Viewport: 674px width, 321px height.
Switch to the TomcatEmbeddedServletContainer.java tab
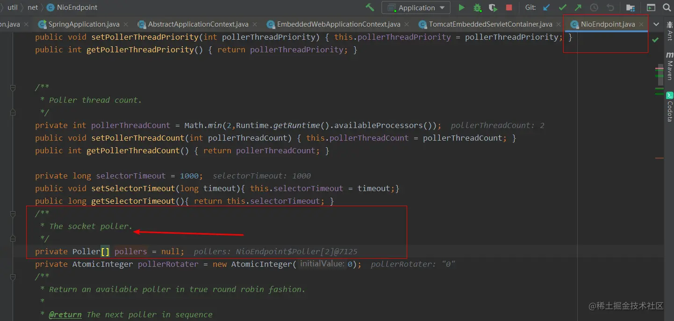(x=490, y=24)
